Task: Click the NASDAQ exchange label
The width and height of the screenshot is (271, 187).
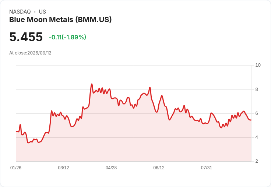Action: 20,12
